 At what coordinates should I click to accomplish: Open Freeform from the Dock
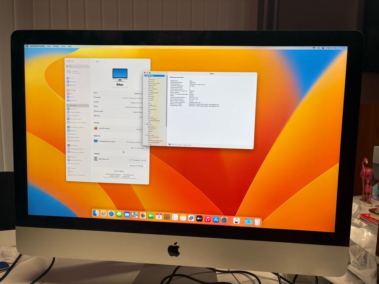(x=191, y=218)
